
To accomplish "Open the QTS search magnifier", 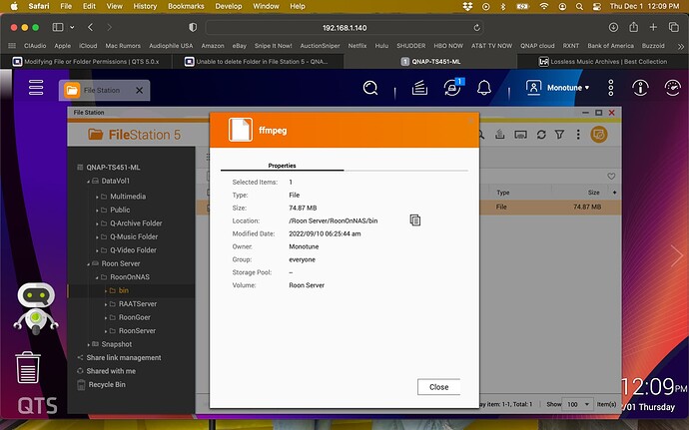I will tap(370, 88).
